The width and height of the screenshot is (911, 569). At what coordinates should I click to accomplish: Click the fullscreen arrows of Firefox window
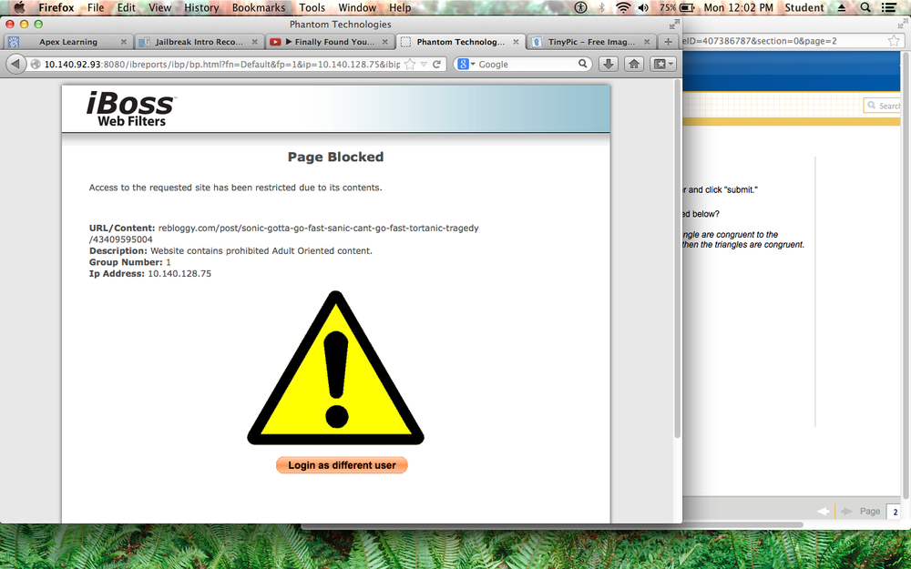pyautogui.click(x=674, y=25)
